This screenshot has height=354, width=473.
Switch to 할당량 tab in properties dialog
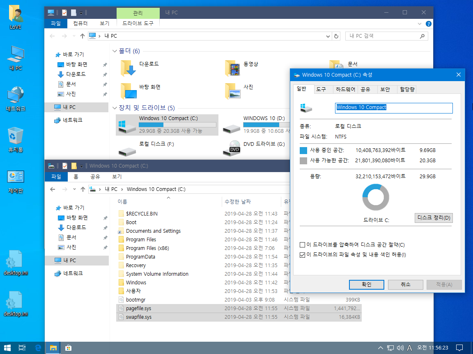coord(407,89)
